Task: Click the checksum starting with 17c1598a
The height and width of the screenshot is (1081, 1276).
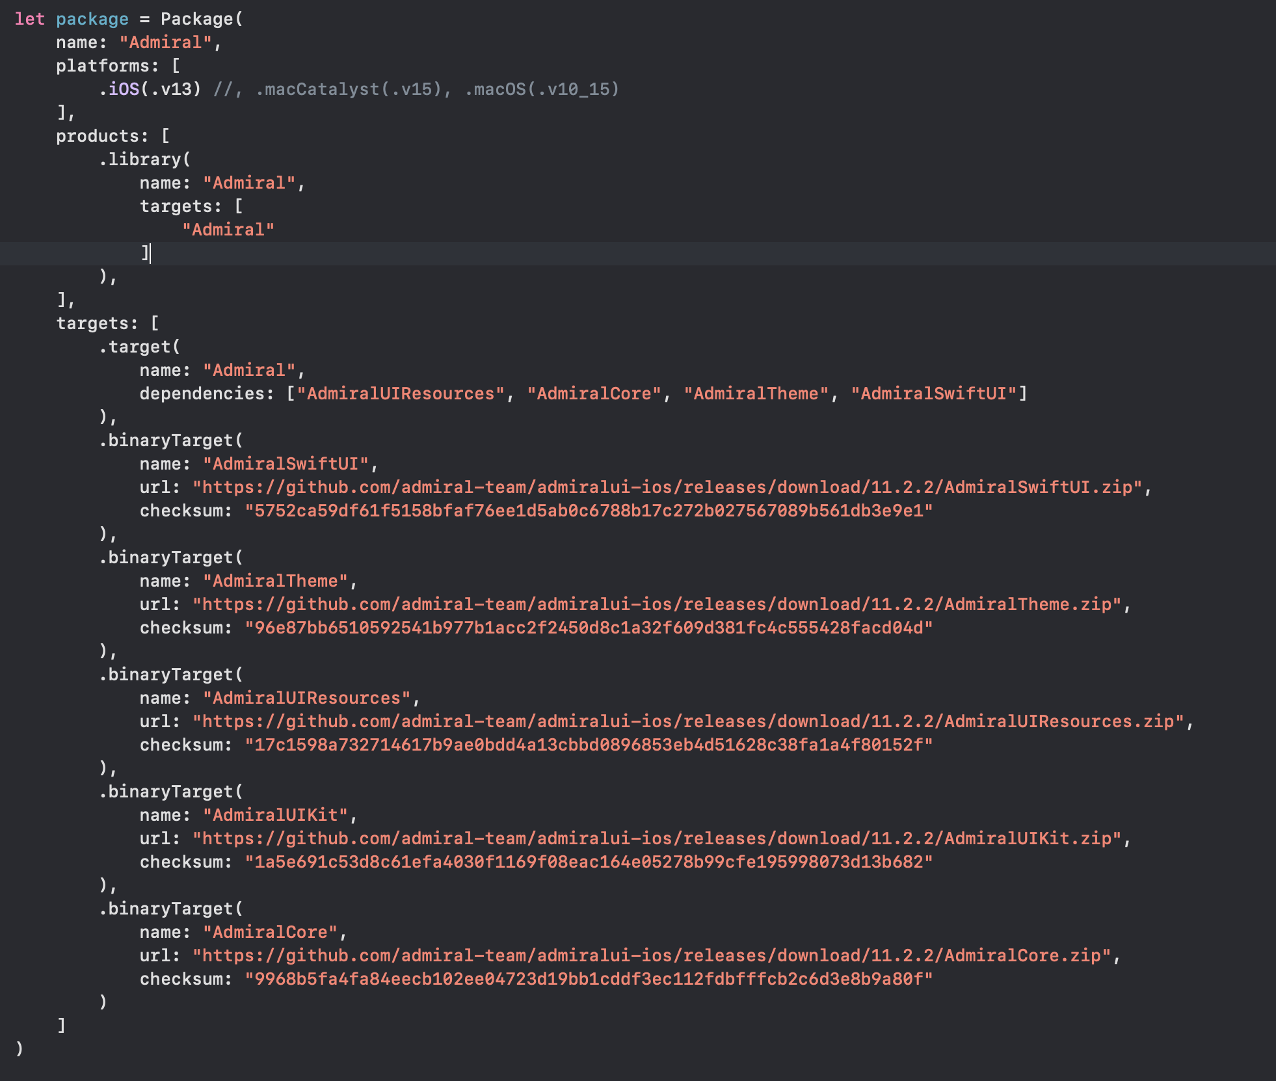Action: point(589,745)
